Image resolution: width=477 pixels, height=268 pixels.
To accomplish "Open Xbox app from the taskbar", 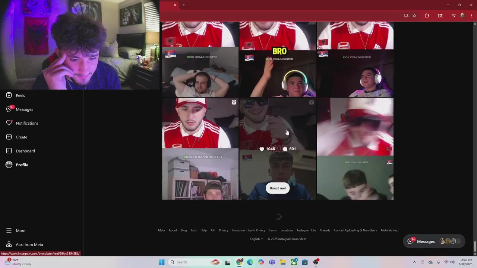I will click(294, 262).
